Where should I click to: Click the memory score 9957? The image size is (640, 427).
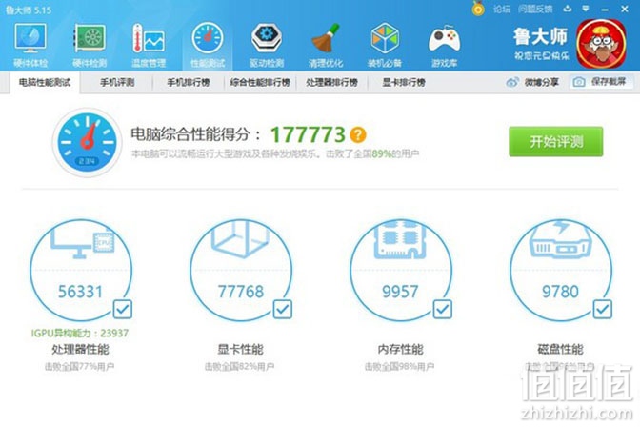pyautogui.click(x=400, y=292)
